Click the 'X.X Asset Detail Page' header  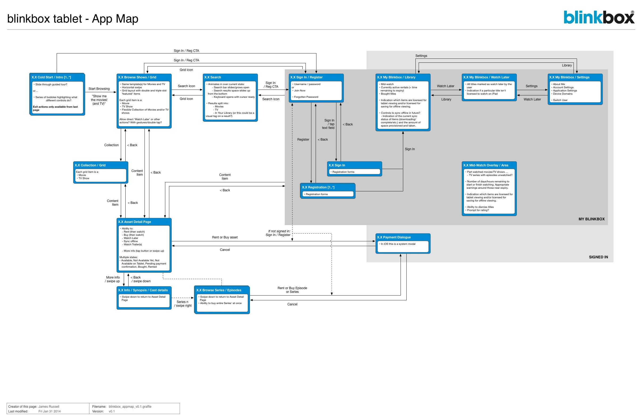click(134, 222)
